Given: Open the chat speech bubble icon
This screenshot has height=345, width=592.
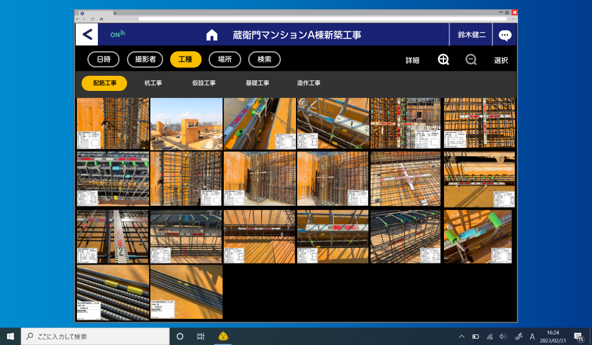Looking at the screenshot, I should (x=505, y=35).
